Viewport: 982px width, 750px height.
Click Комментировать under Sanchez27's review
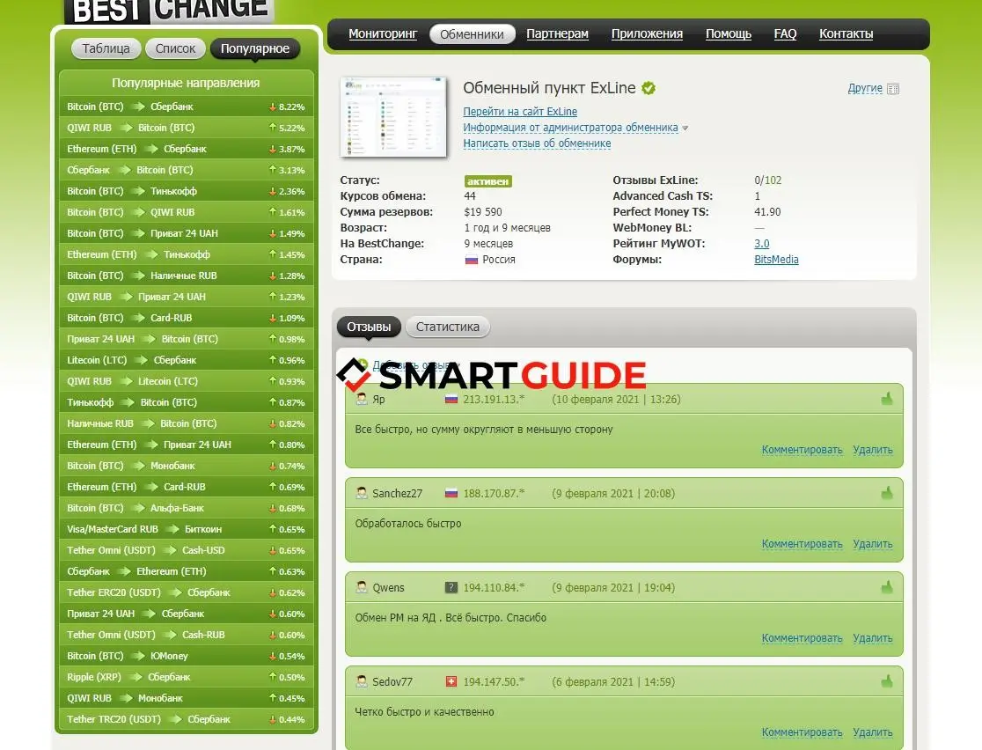click(x=802, y=543)
